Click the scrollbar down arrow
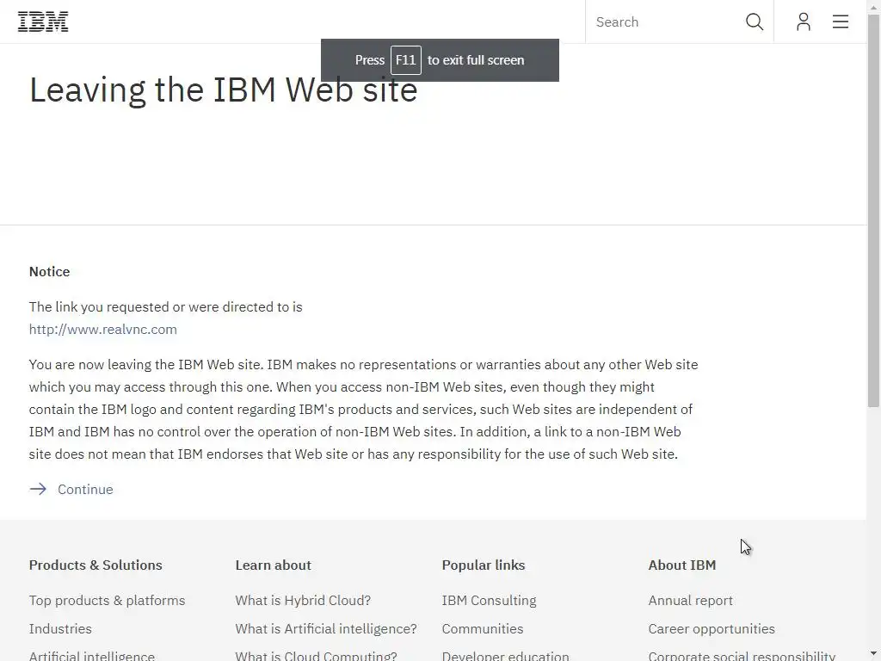The width and height of the screenshot is (881, 661). (x=874, y=654)
